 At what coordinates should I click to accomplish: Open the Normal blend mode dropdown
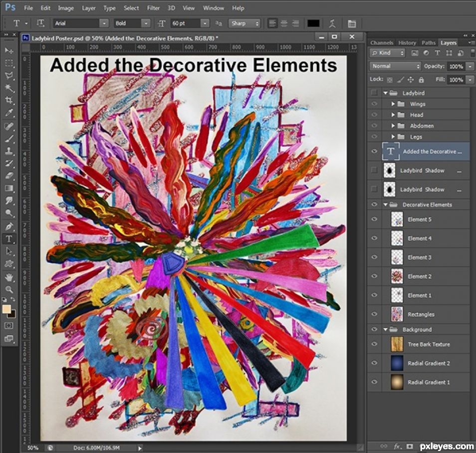[x=395, y=66]
